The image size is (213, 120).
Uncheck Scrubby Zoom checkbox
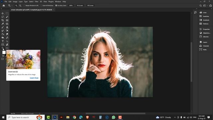coord(56,6)
